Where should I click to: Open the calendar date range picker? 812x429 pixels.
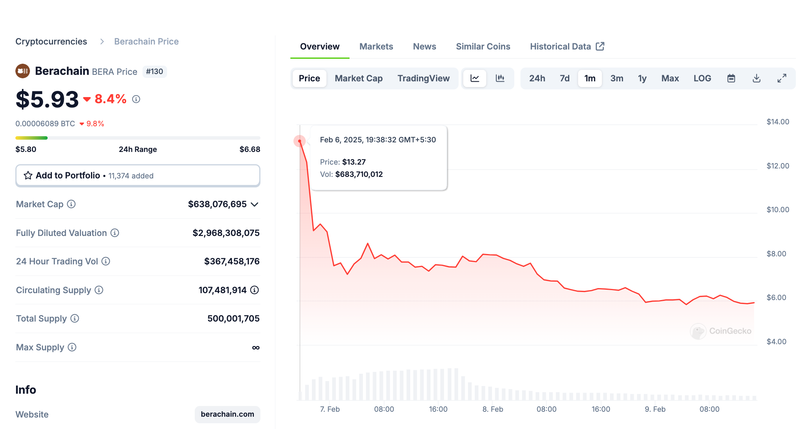point(731,78)
